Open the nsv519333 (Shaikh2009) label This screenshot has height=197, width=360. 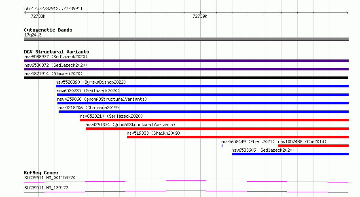click(x=153, y=133)
